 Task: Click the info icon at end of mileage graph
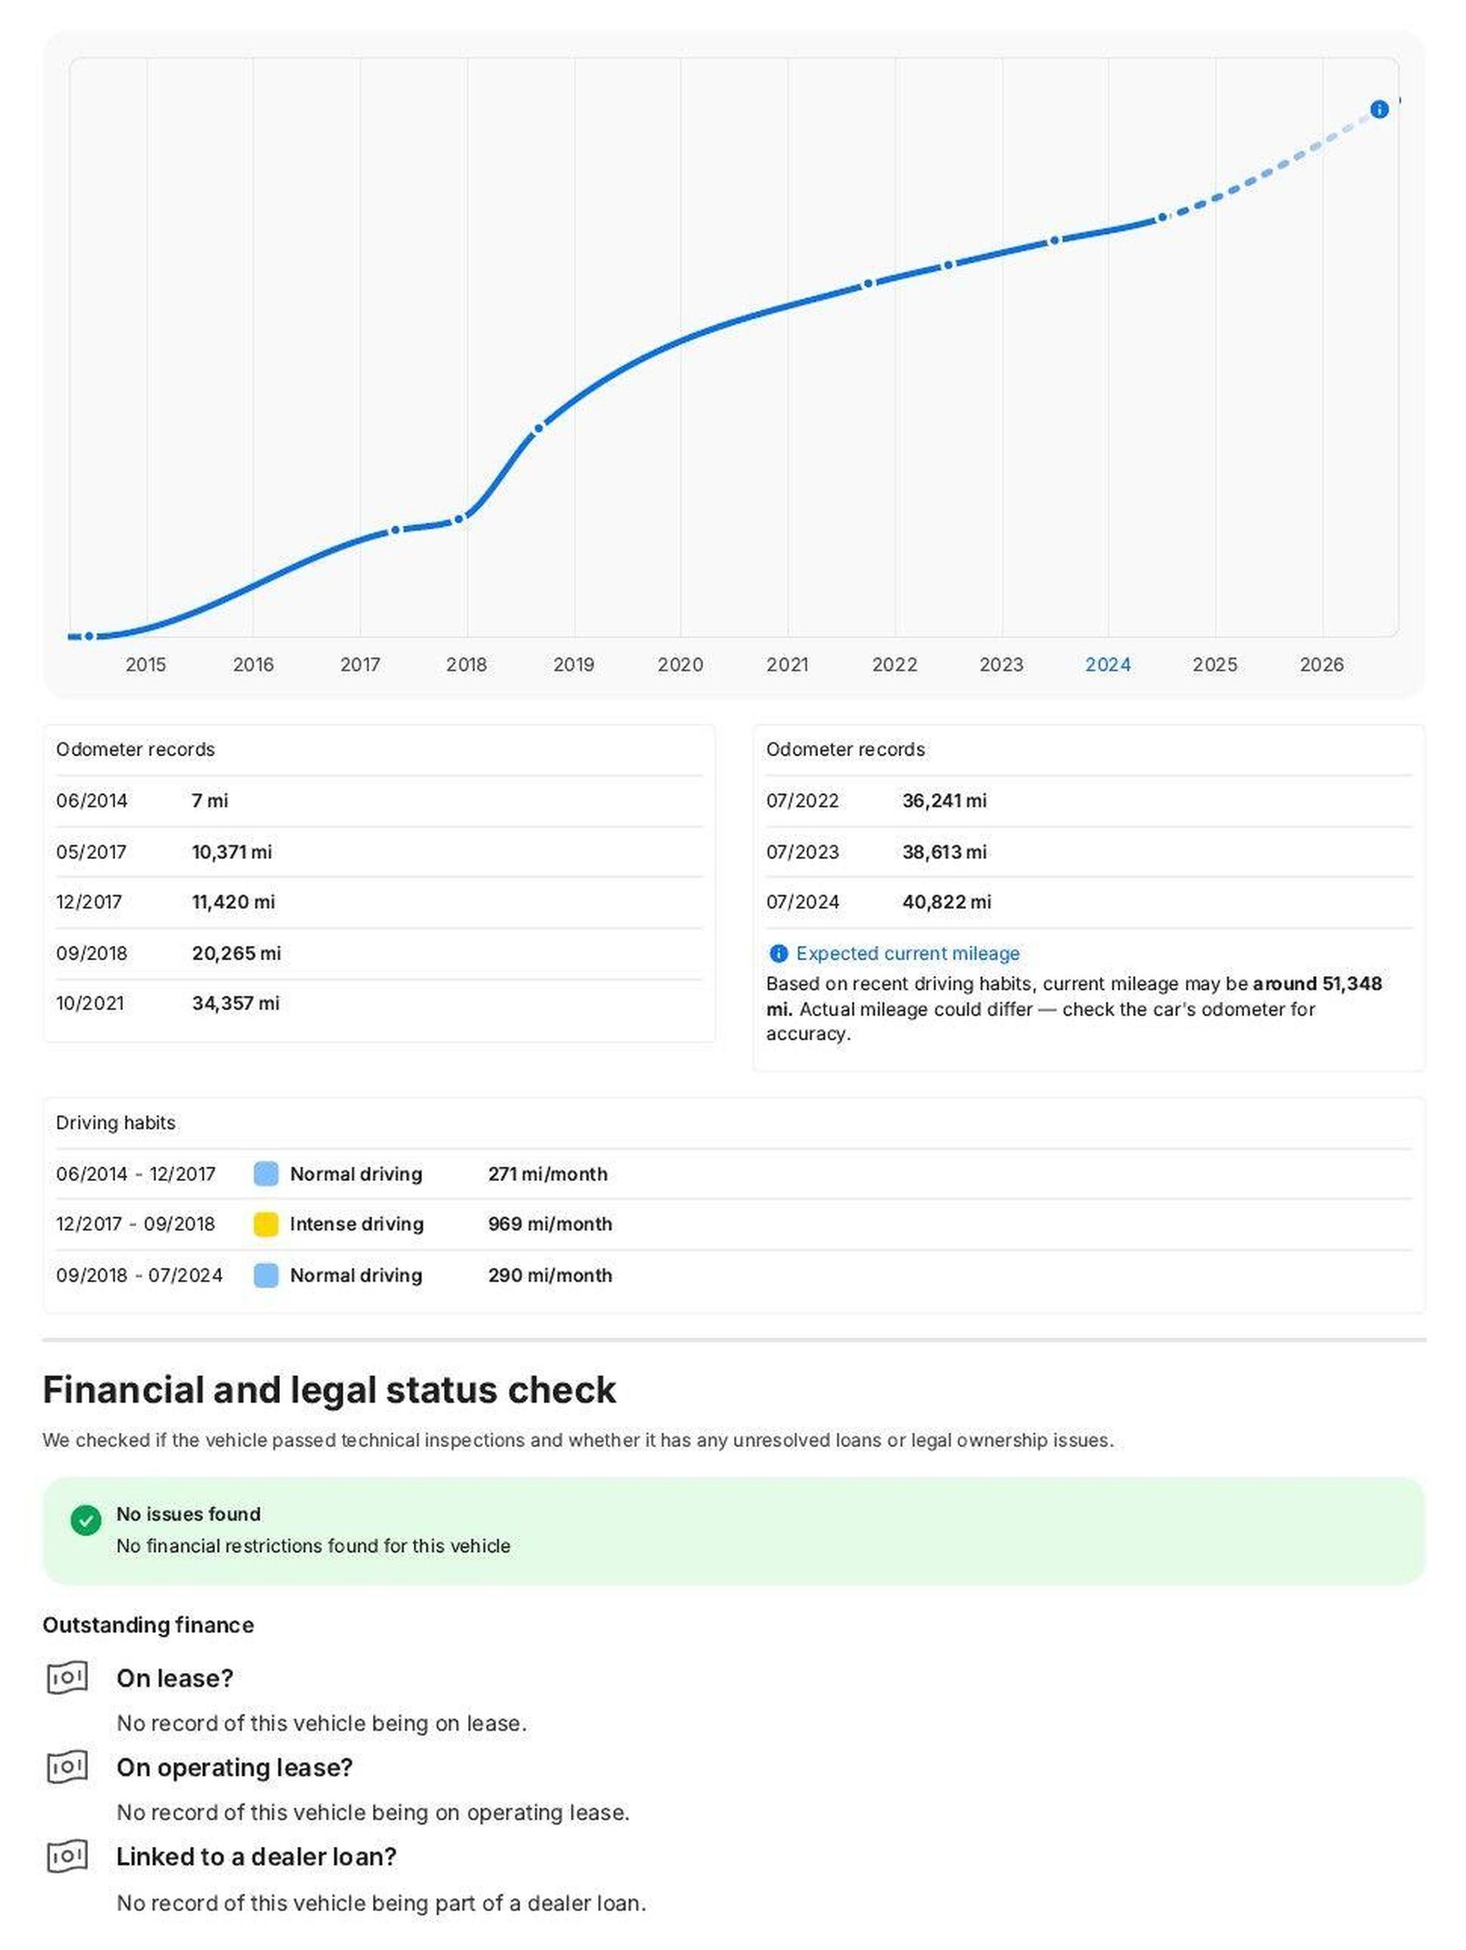tap(1379, 110)
